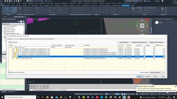Click the open folder icon in quick access toolbar
177x99 pixels.
[7, 1]
